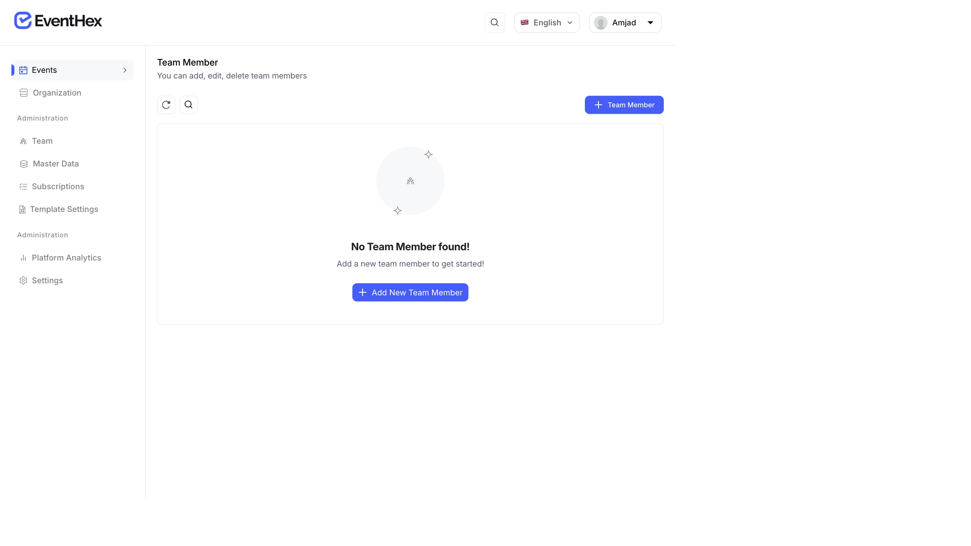Screen dimensions: 971x546
Task: Click Add New Team Member
Action: coord(410,292)
